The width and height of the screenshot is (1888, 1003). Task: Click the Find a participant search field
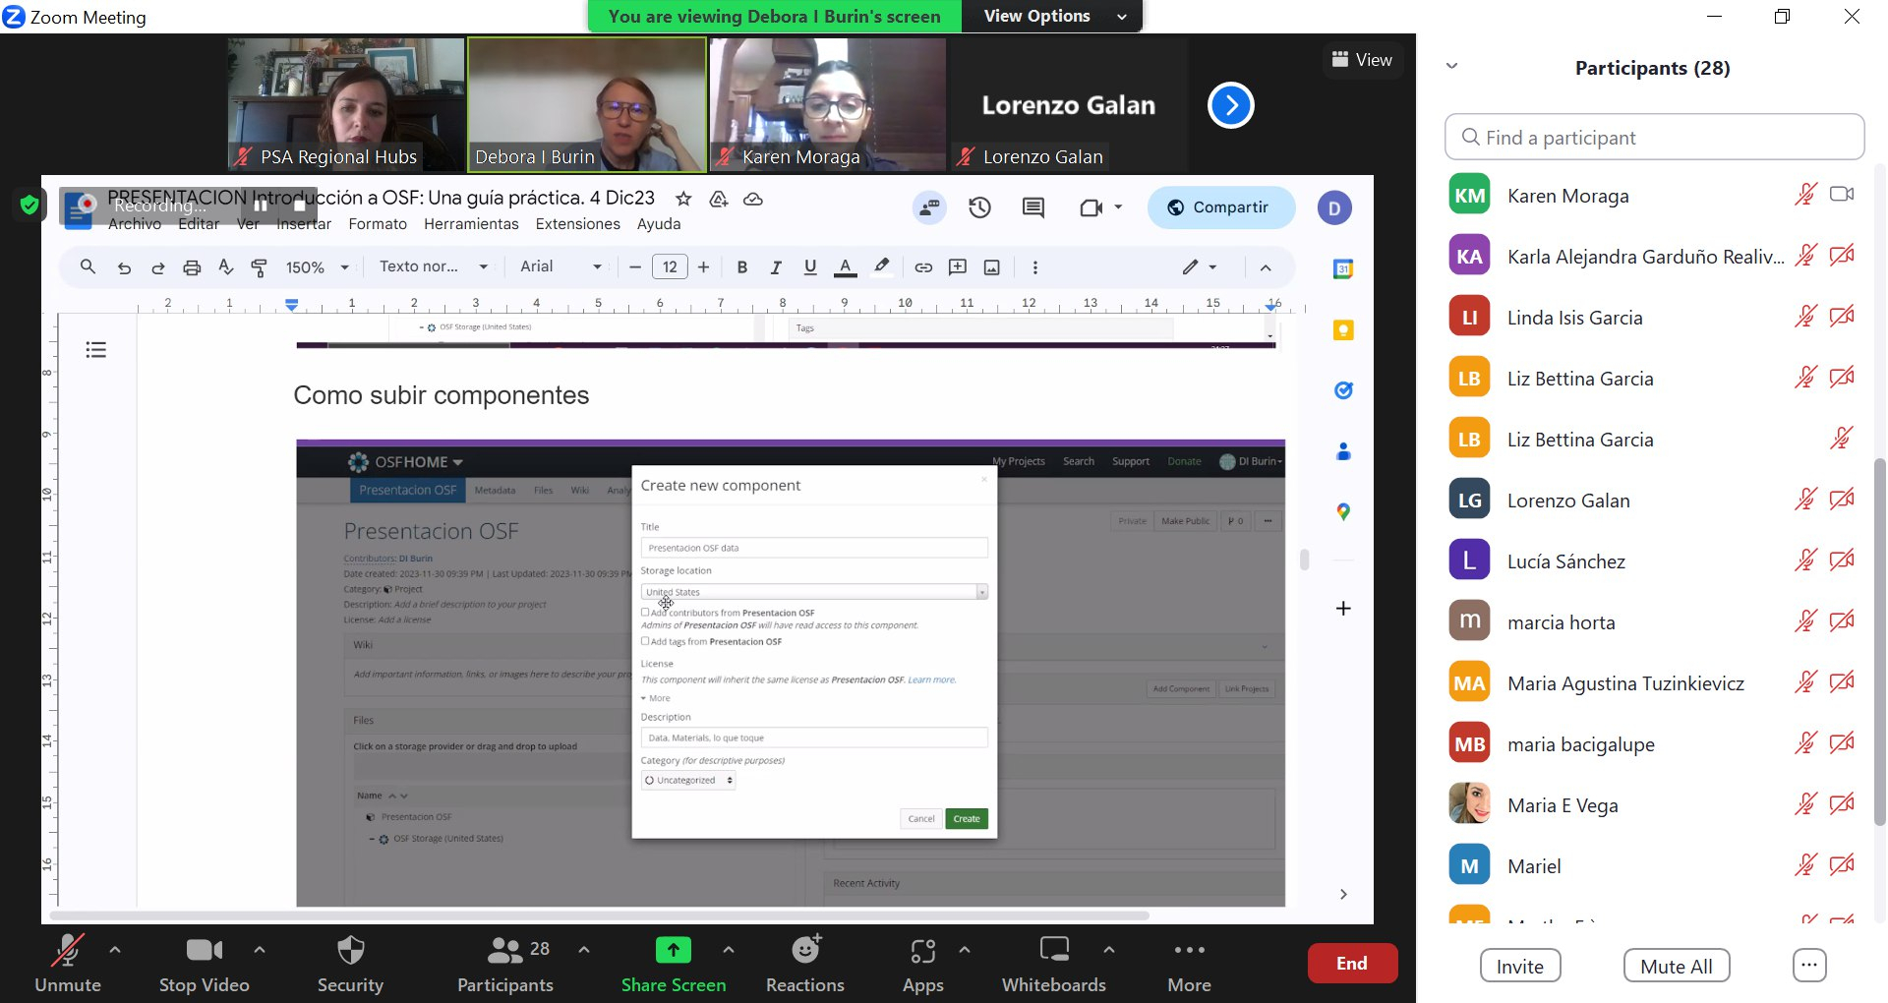[1654, 138]
